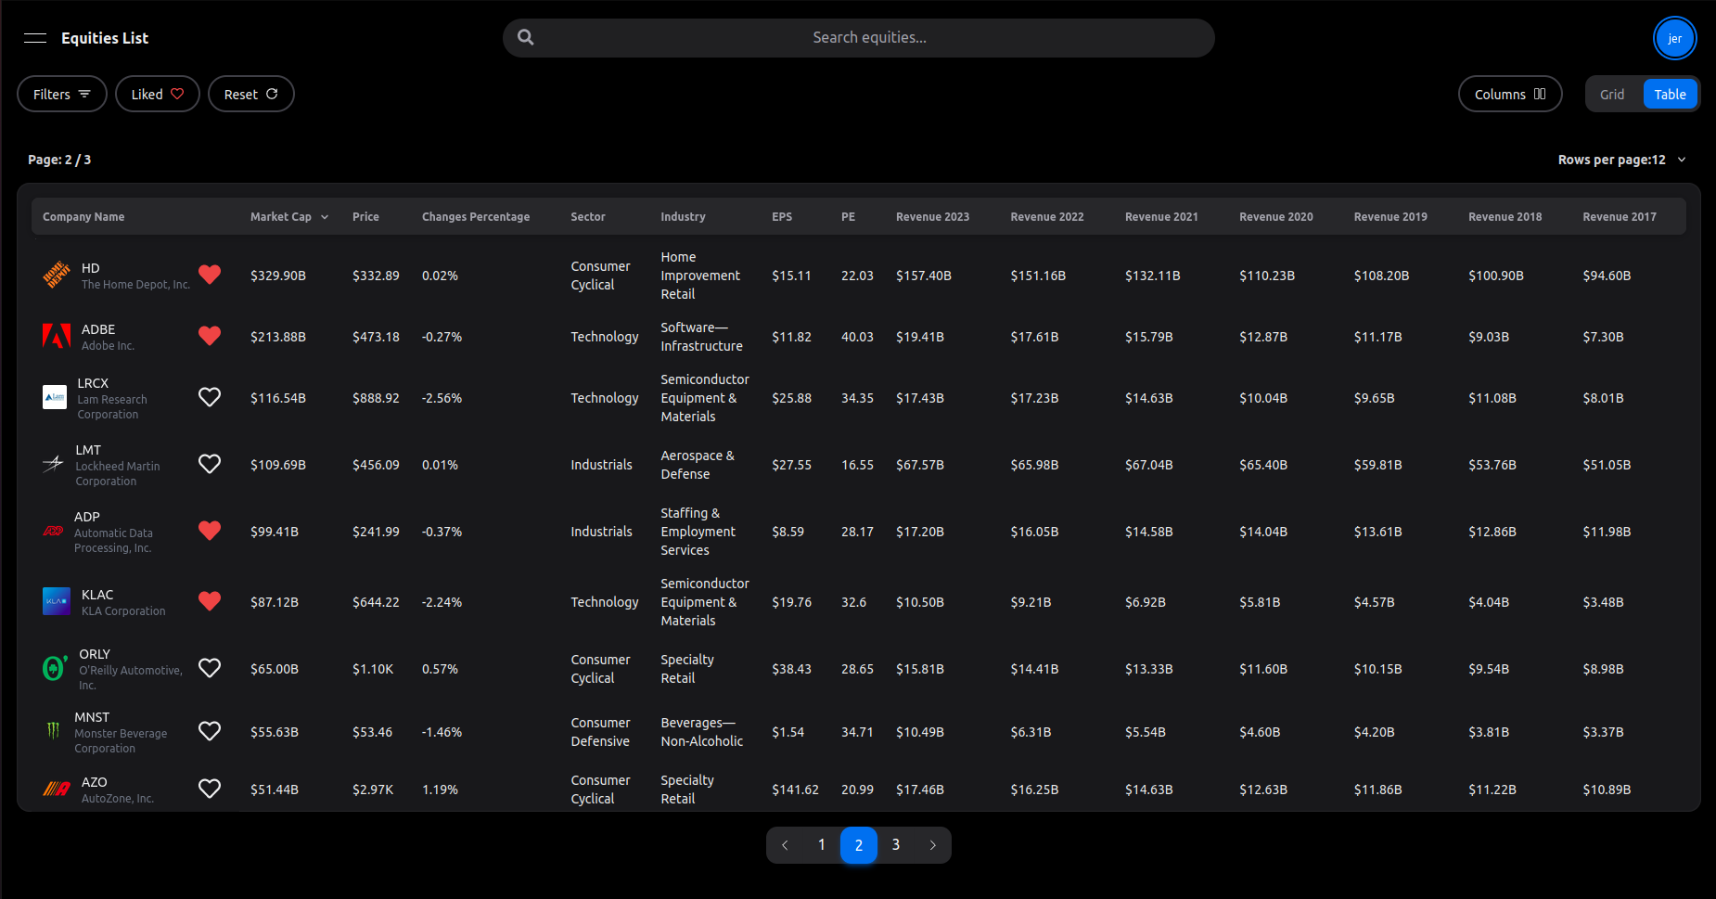Click 'Lam Research Corporation' name
This screenshot has height=899, width=1716.
(112, 407)
